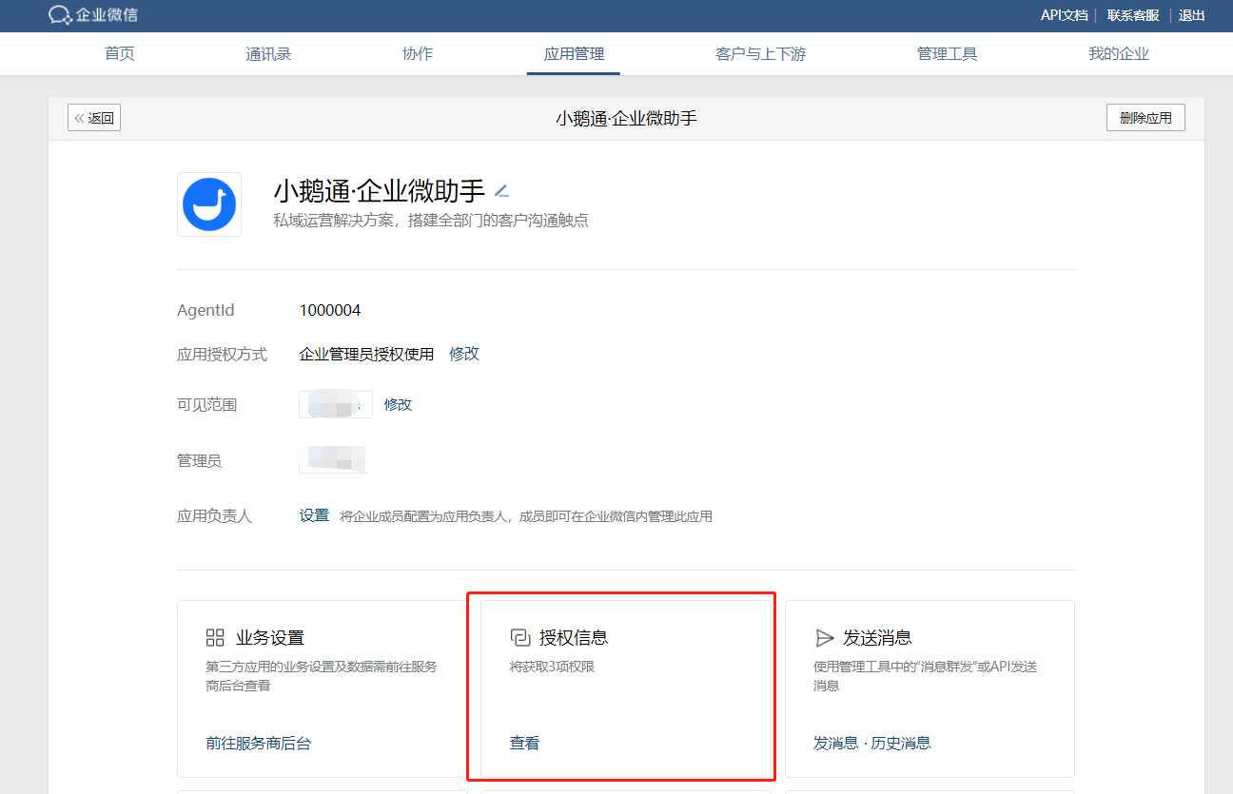1233x794 pixels.
Task: Switch to the 协作 tab
Action: point(418,54)
